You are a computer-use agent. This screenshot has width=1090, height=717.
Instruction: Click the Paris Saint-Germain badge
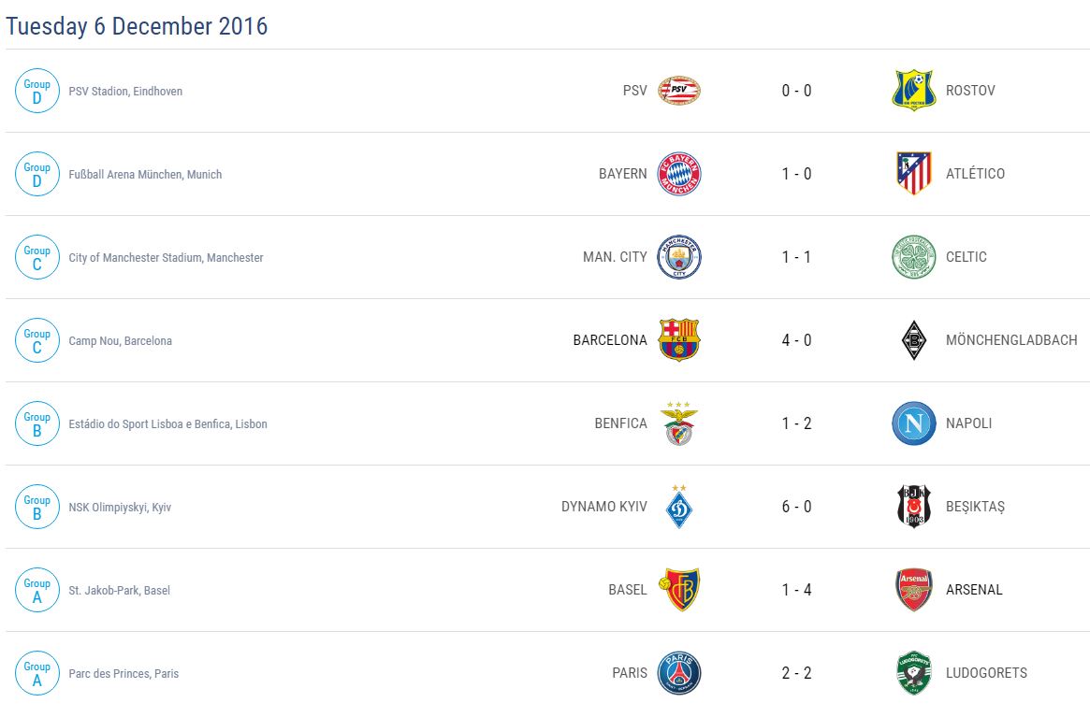(678, 673)
